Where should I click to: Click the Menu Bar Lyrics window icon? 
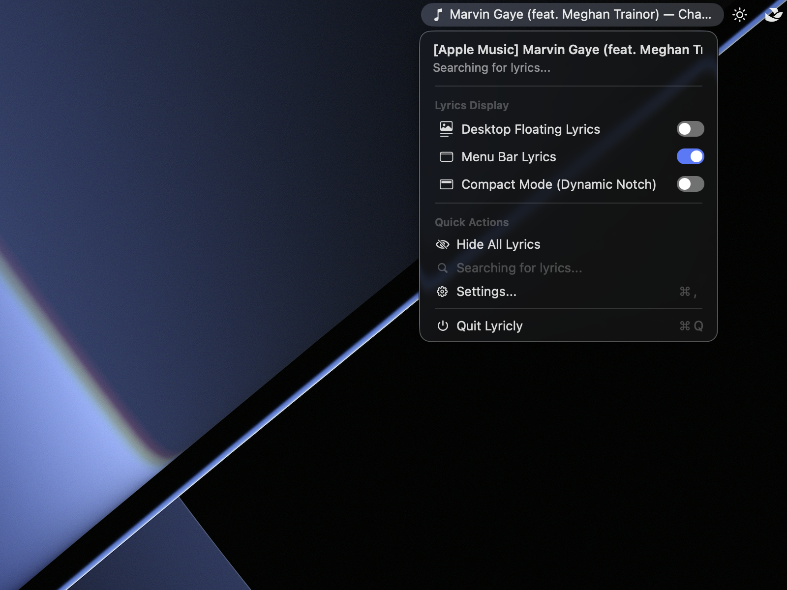coord(446,157)
